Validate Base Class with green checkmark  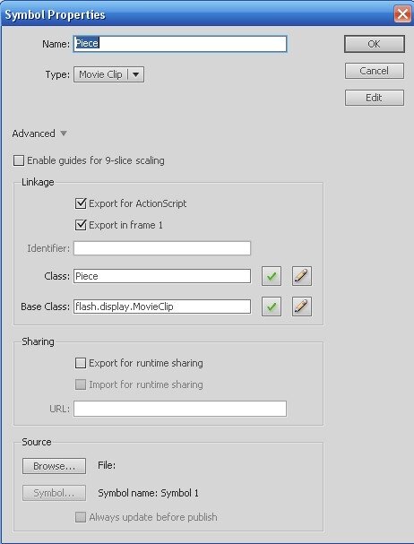pyautogui.click(x=272, y=307)
